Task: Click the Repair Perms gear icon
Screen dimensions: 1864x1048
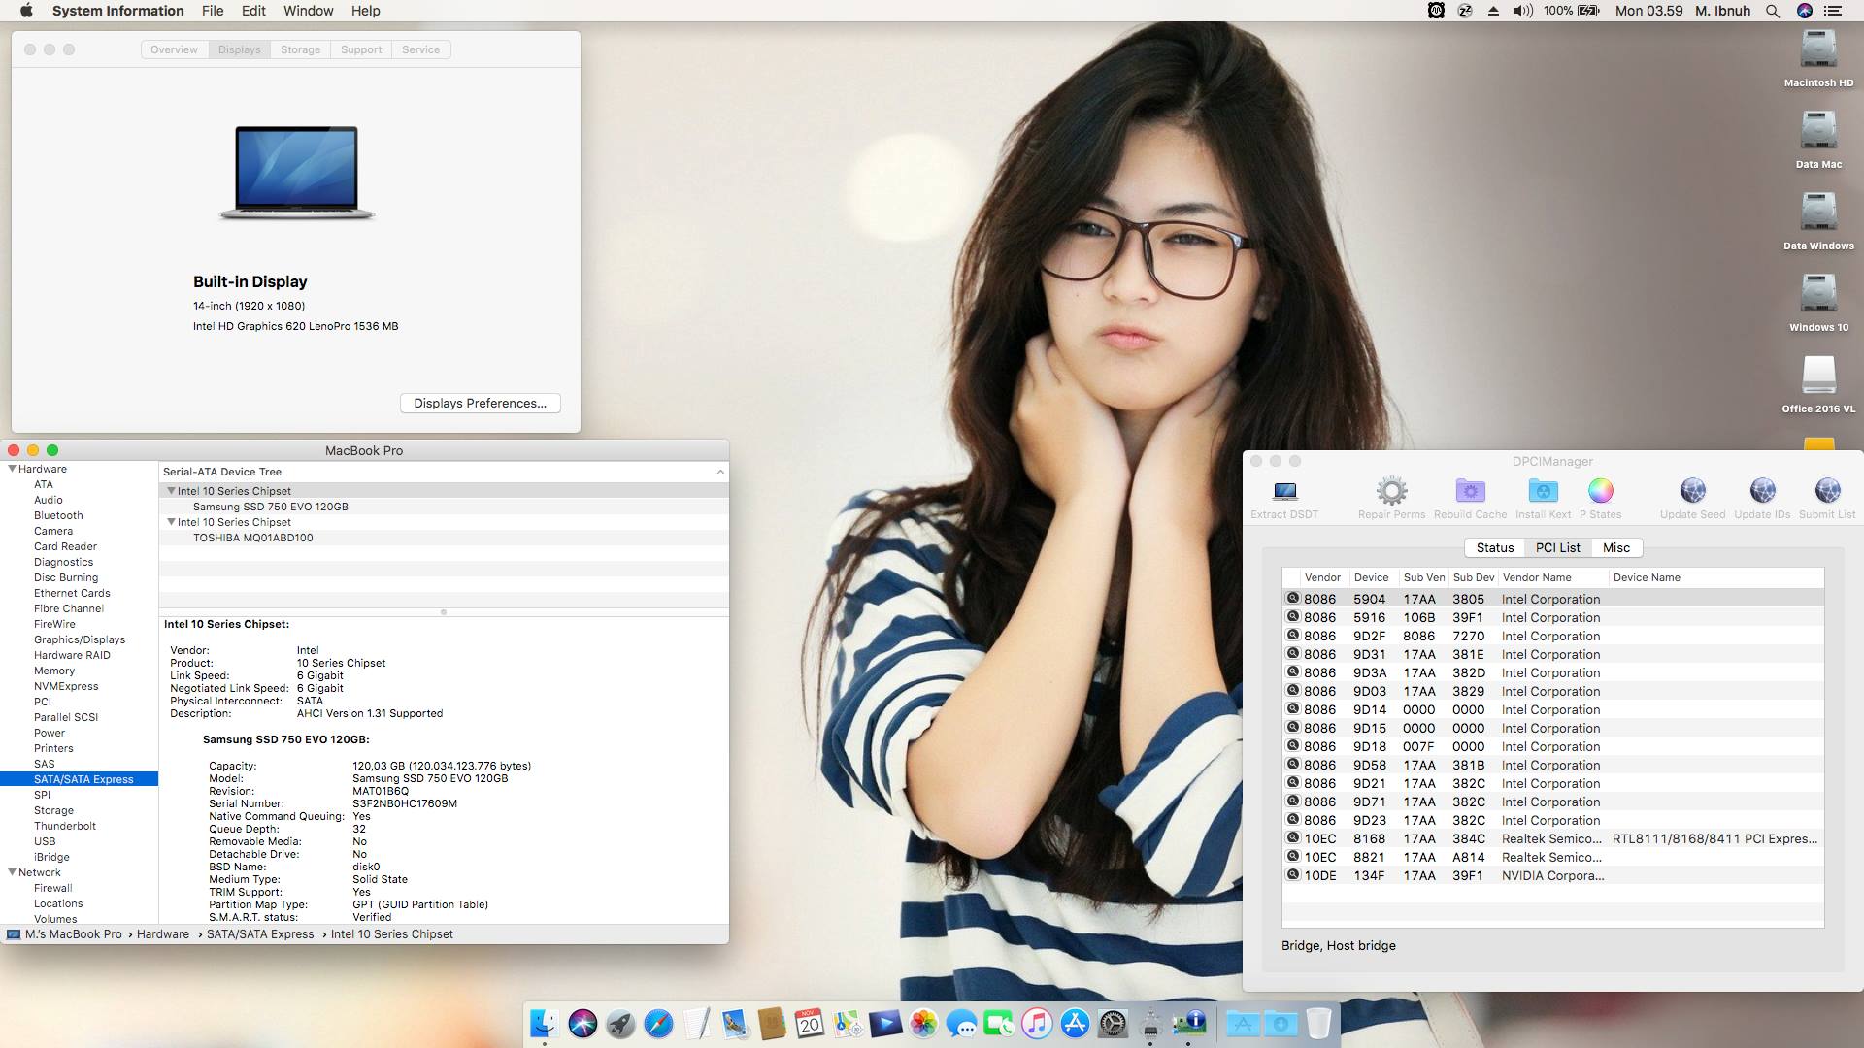Action: click(1391, 492)
